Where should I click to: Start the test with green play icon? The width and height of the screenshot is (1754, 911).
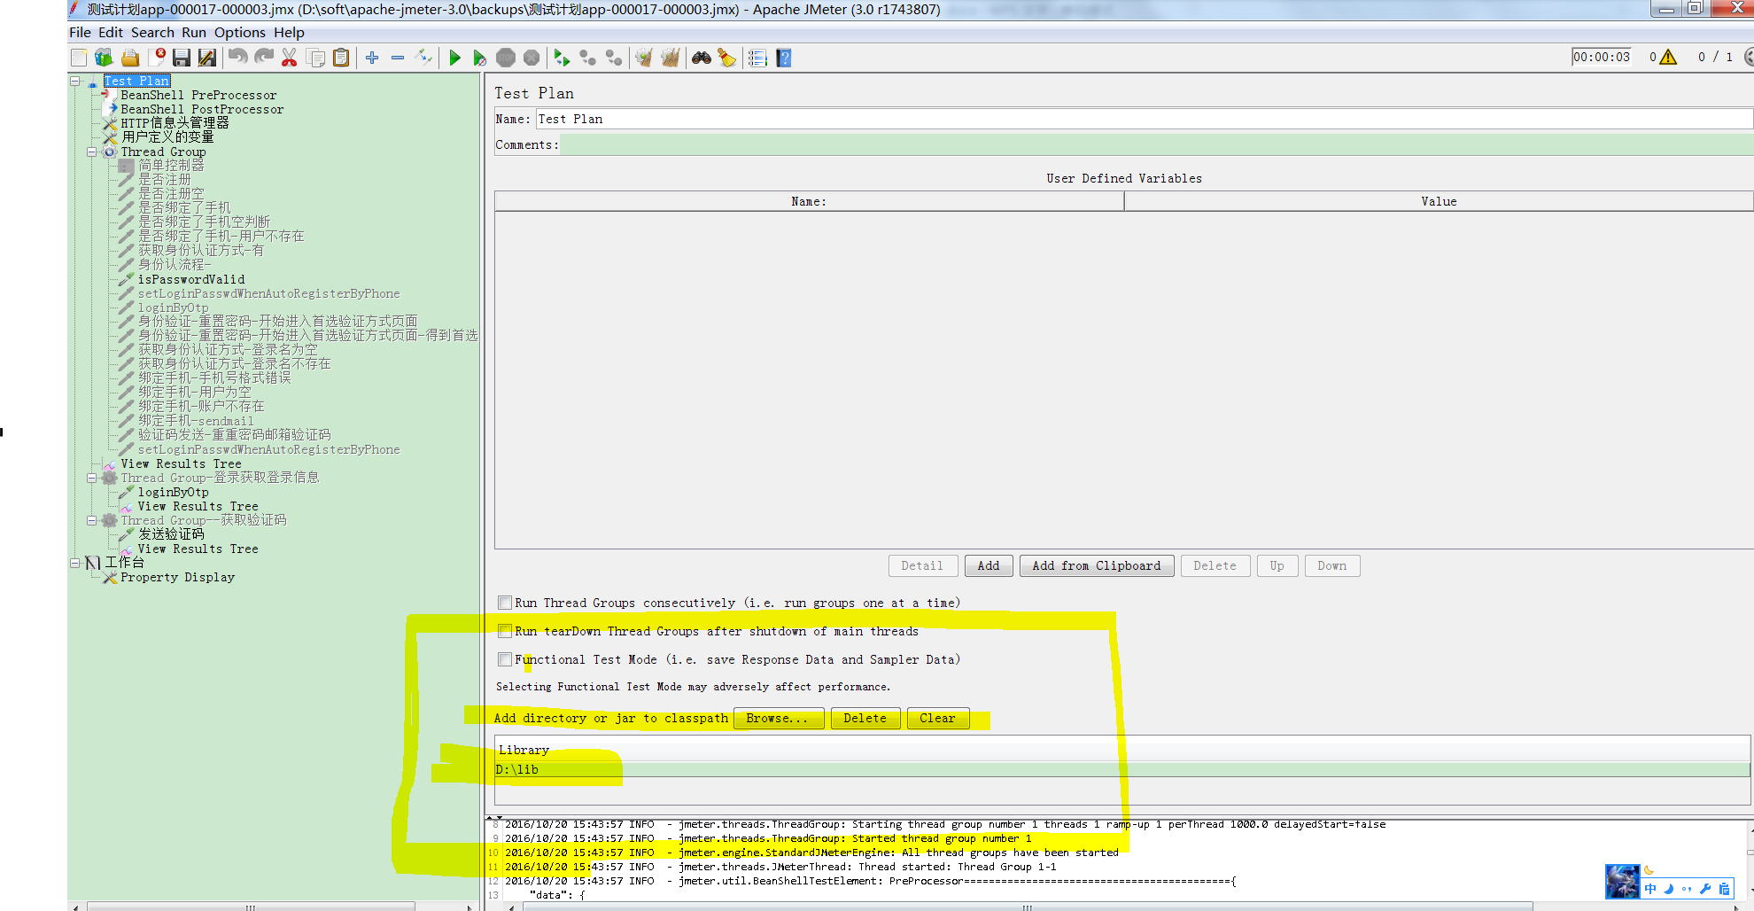click(x=454, y=58)
